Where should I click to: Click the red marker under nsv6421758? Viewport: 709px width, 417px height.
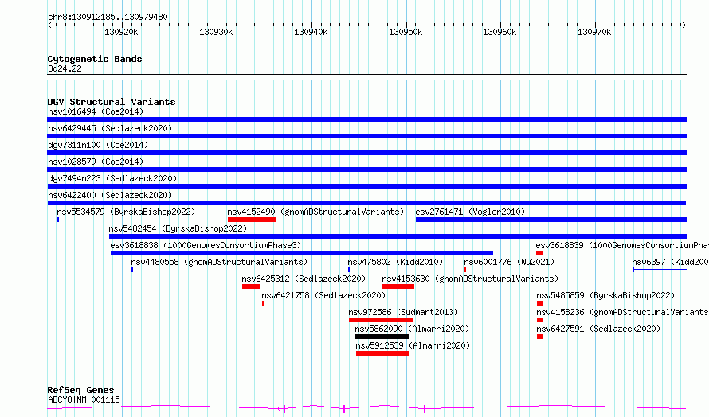click(263, 303)
